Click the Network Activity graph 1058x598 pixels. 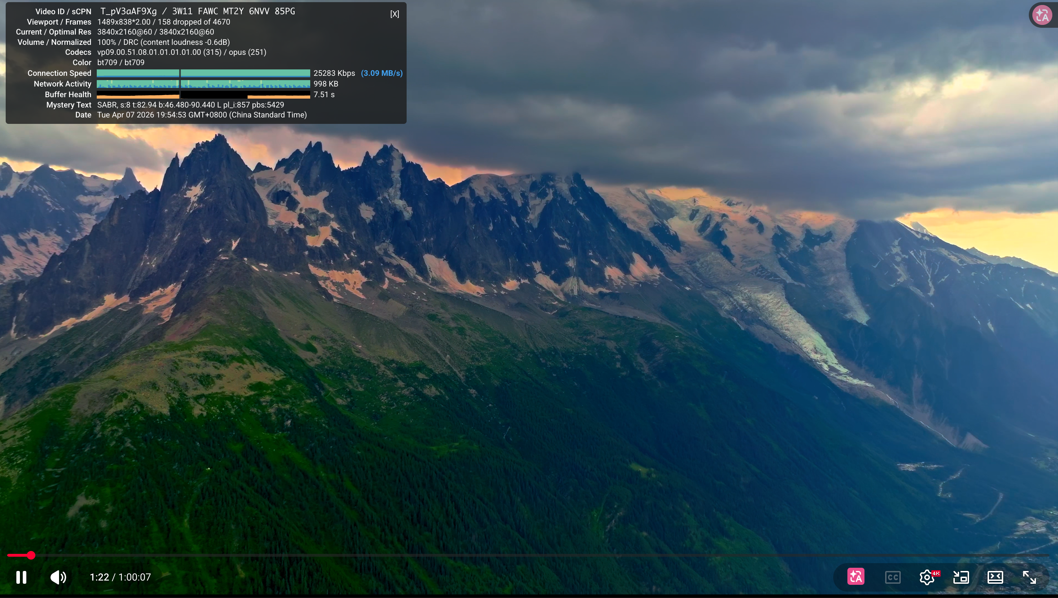pos(203,84)
